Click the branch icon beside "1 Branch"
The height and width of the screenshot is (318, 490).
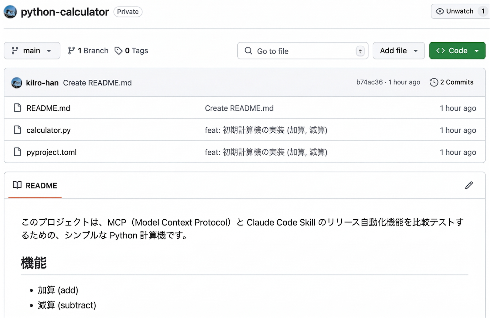click(72, 51)
